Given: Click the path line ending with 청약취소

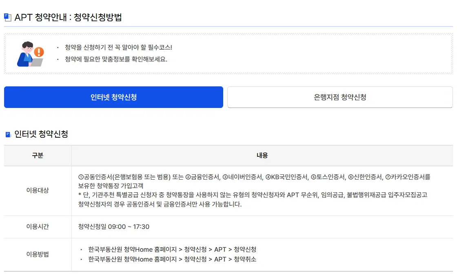Looking at the screenshot, I should (172, 259).
